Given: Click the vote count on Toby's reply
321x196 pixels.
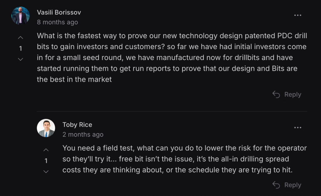Looking at the screenshot, I should pyautogui.click(x=46, y=161).
